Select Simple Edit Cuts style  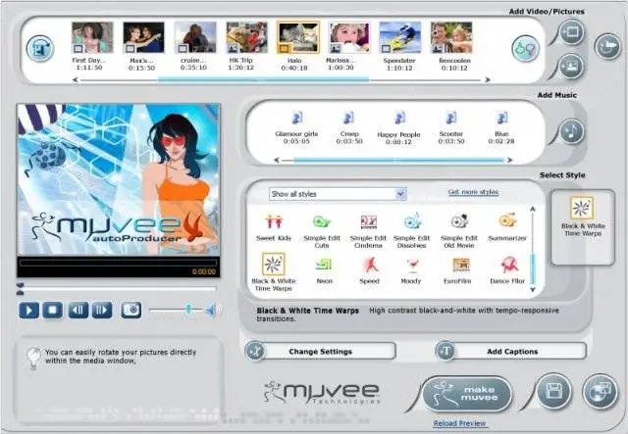click(x=322, y=231)
